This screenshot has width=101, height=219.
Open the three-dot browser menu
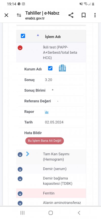click(x=95, y=15)
